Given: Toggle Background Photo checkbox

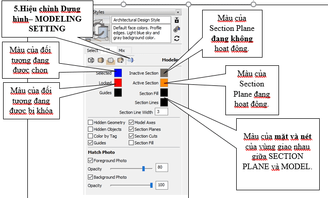Looking at the screenshot, I should coord(90,177).
